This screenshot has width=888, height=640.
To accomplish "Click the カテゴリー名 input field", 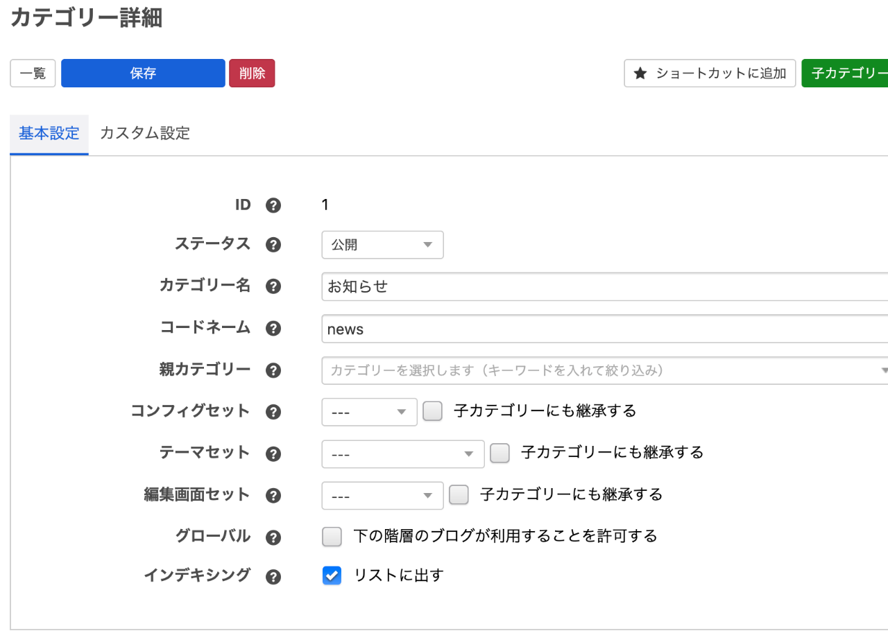I will 604,287.
